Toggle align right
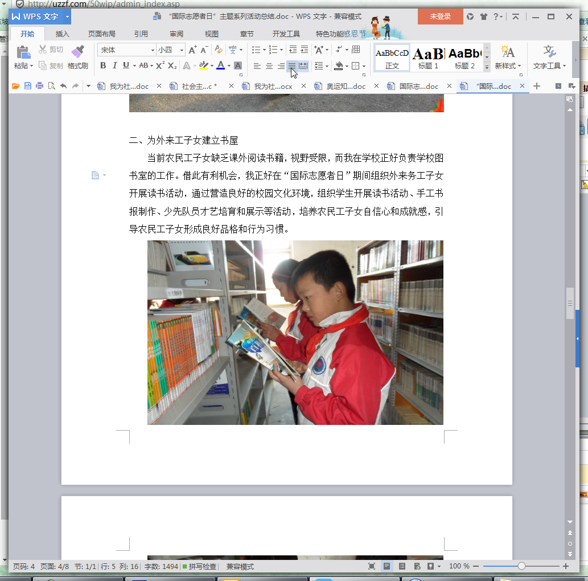588x581 pixels. tap(281, 66)
